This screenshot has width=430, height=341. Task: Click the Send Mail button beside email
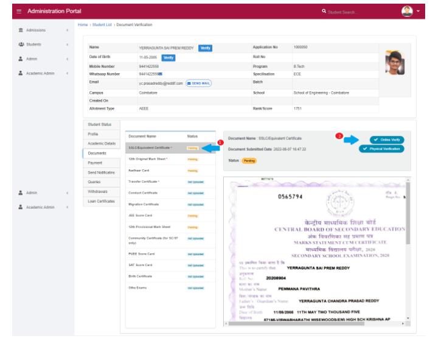tap(198, 83)
